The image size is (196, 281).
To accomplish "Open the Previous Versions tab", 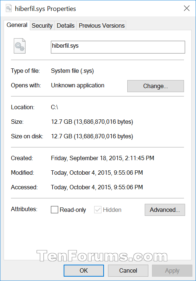I will [101, 25].
